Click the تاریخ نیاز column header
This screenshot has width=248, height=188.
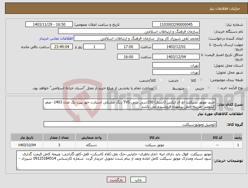27,137
